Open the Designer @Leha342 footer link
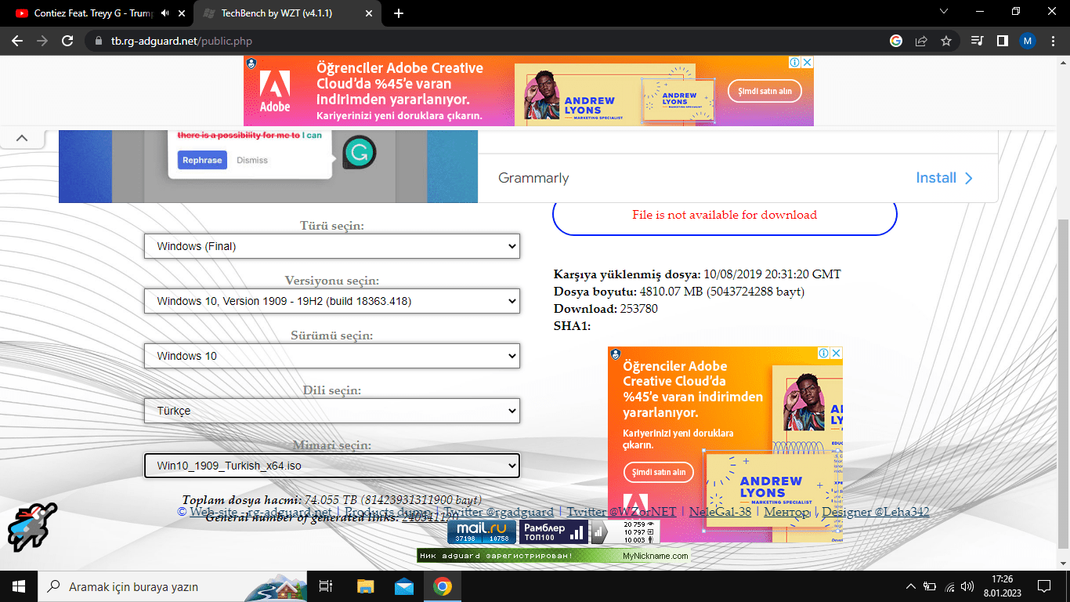Viewport: 1070px width, 602px height. 876,512
